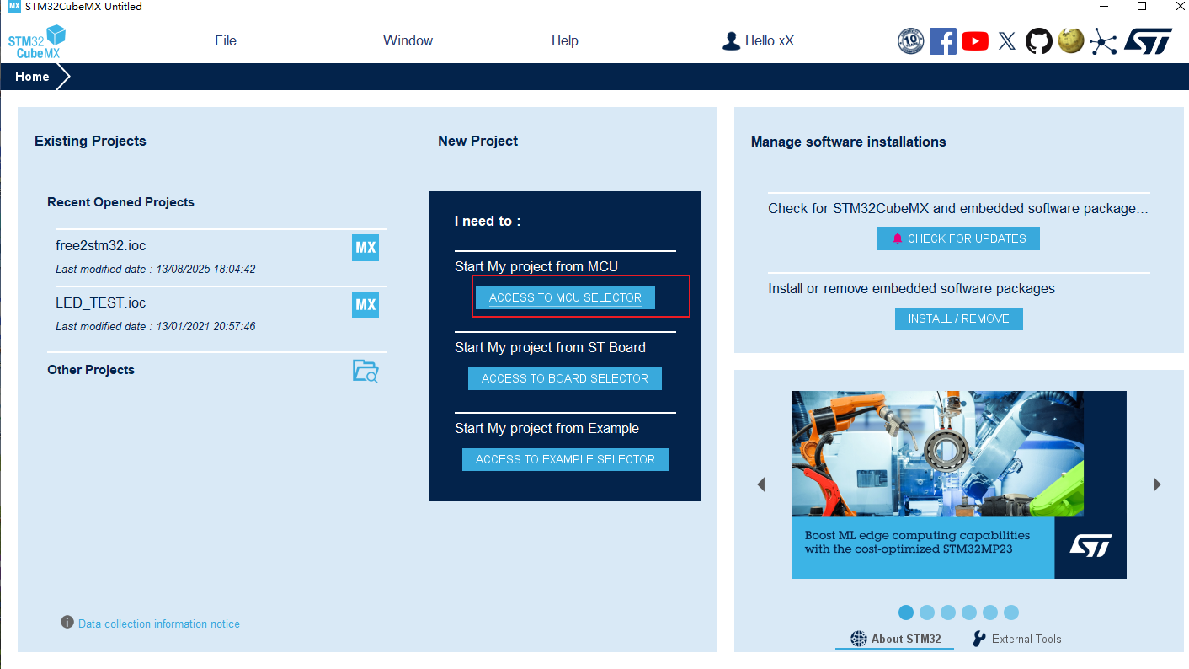
Task: Click INSTALL / REMOVE button
Action: 958,318
